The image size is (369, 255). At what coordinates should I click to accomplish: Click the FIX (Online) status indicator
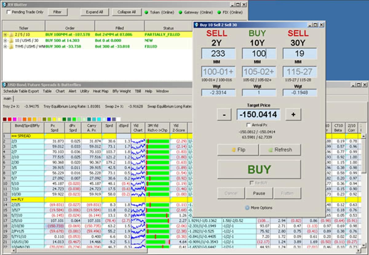tap(219, 12)
